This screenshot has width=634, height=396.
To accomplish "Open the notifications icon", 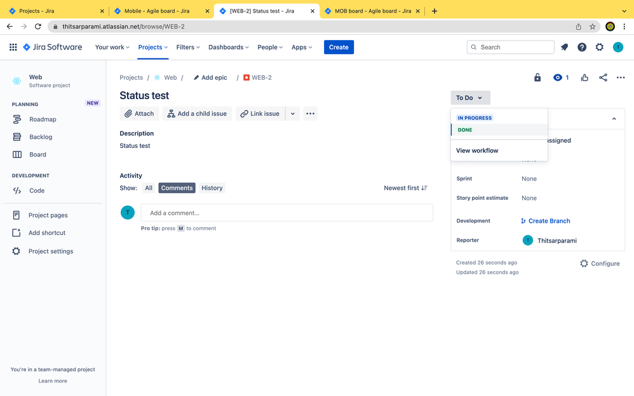I will [565, 47].
